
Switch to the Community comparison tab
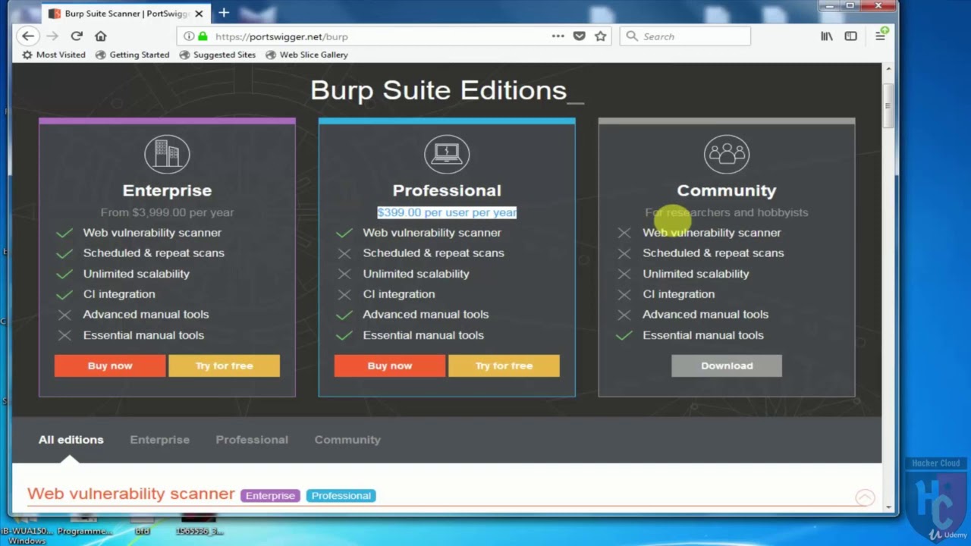347,440
